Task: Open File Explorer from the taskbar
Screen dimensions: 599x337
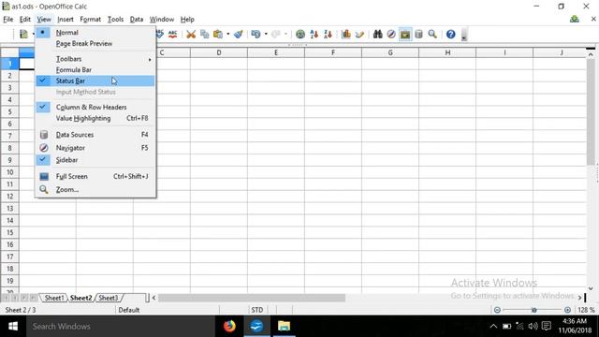Action: (284, 326)
